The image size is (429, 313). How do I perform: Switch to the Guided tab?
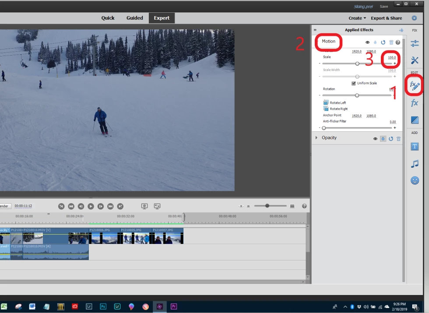135,18
